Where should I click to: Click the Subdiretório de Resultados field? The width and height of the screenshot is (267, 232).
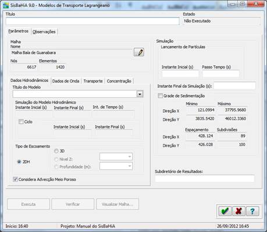tap(205, 179)
